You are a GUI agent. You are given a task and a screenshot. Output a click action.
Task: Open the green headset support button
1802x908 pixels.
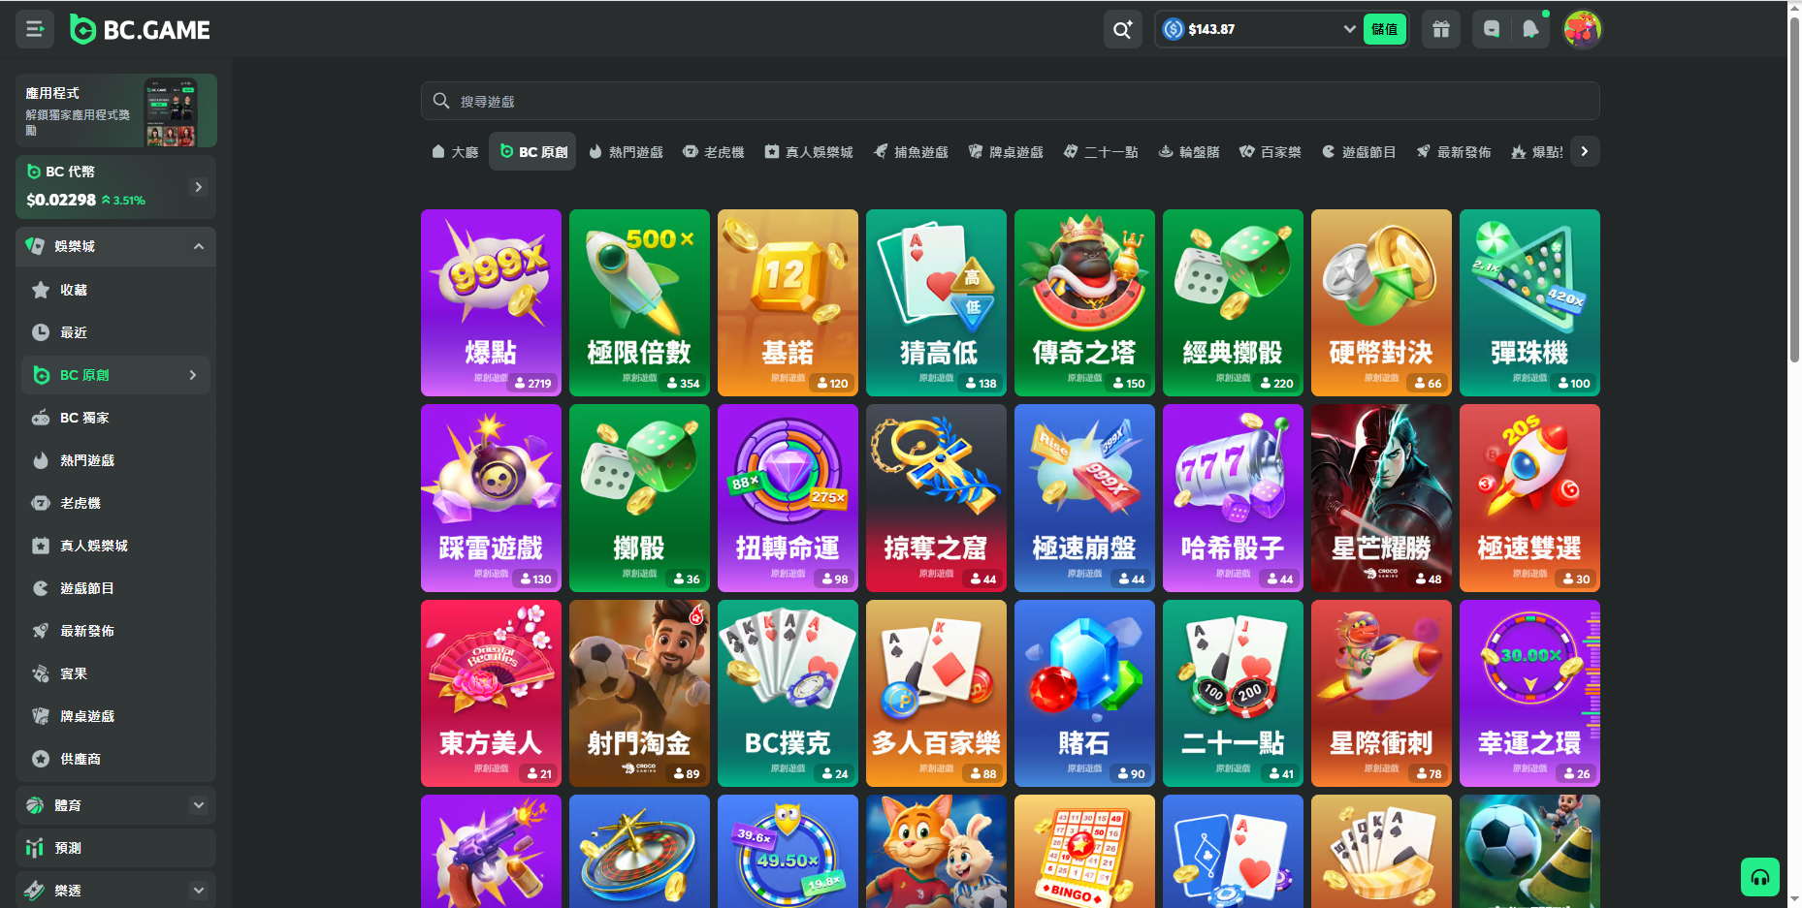pos(1759,877)
